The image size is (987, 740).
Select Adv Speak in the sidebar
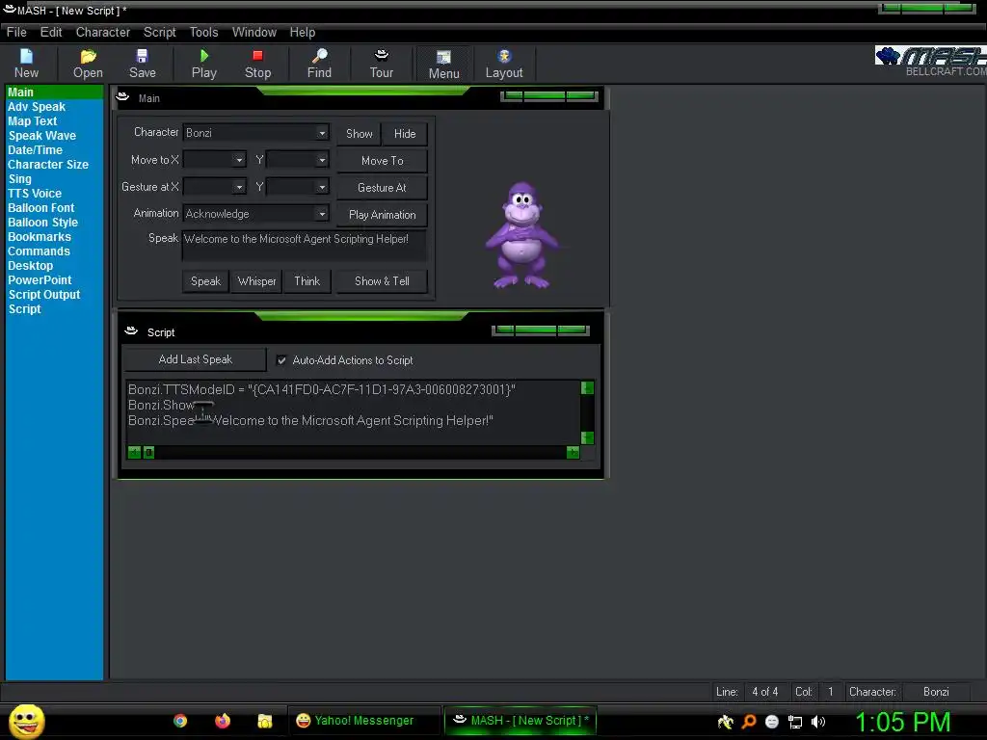click(x=37, y=106)
